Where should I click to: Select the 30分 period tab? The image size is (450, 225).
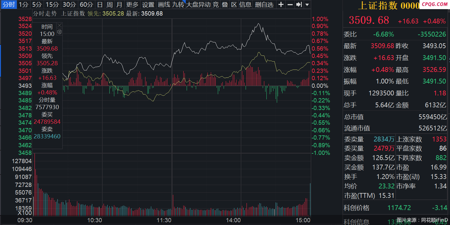click(x=69, y=5)
